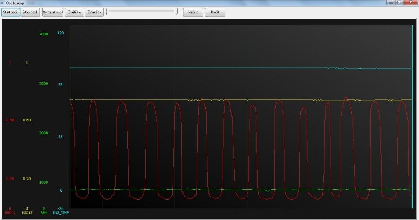Click the toolbar slider thumb
Screen dimensions: 419x220
177,12
